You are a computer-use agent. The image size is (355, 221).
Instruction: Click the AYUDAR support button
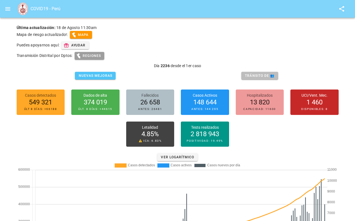coord(75,45)
